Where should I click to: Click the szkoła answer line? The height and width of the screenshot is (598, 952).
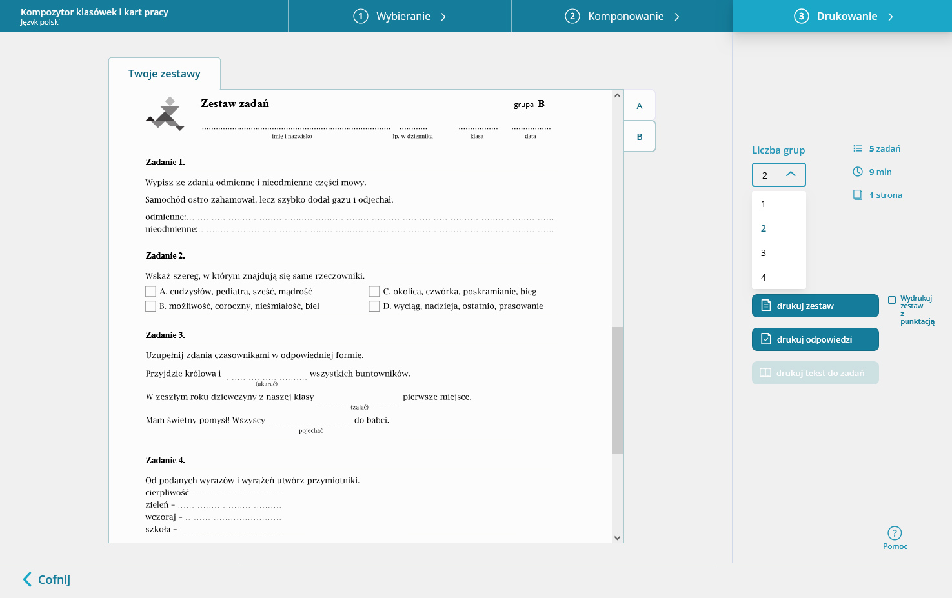pyautogui.click(x=230, y=530)
